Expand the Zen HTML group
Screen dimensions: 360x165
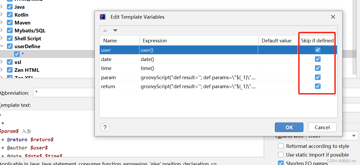pyautogui.click(x=2, y=70)
